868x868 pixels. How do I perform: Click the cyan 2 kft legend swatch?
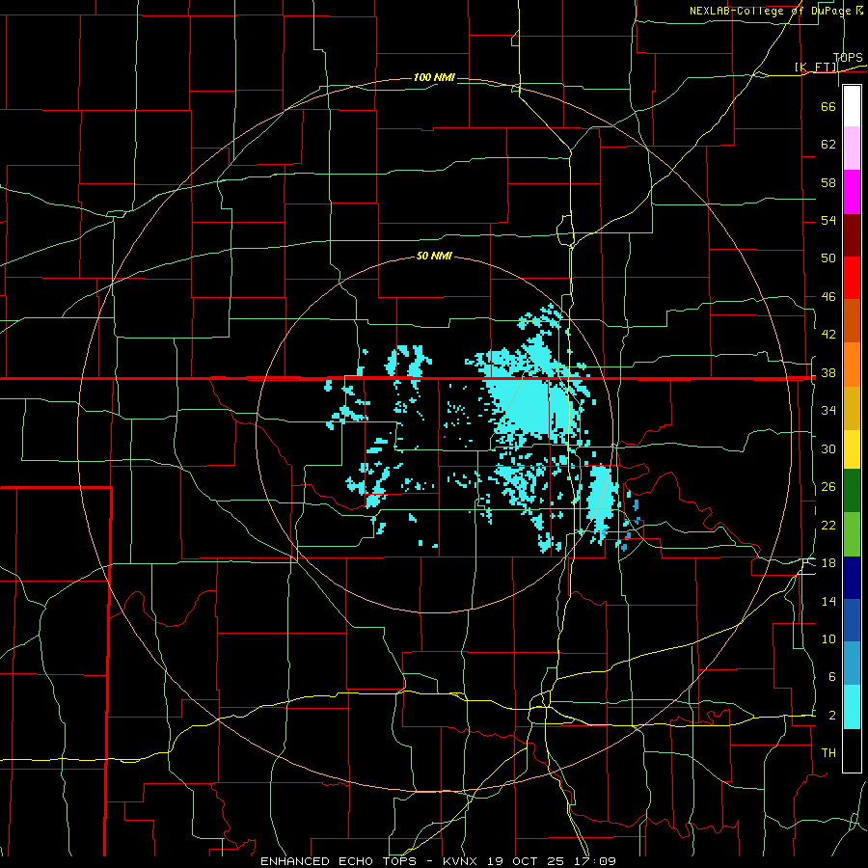(x=852, y=707)
